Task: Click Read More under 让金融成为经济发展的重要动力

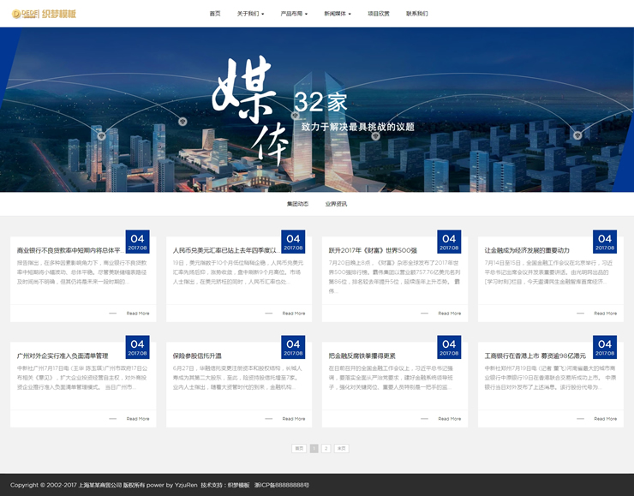Action: pos(605,314)
